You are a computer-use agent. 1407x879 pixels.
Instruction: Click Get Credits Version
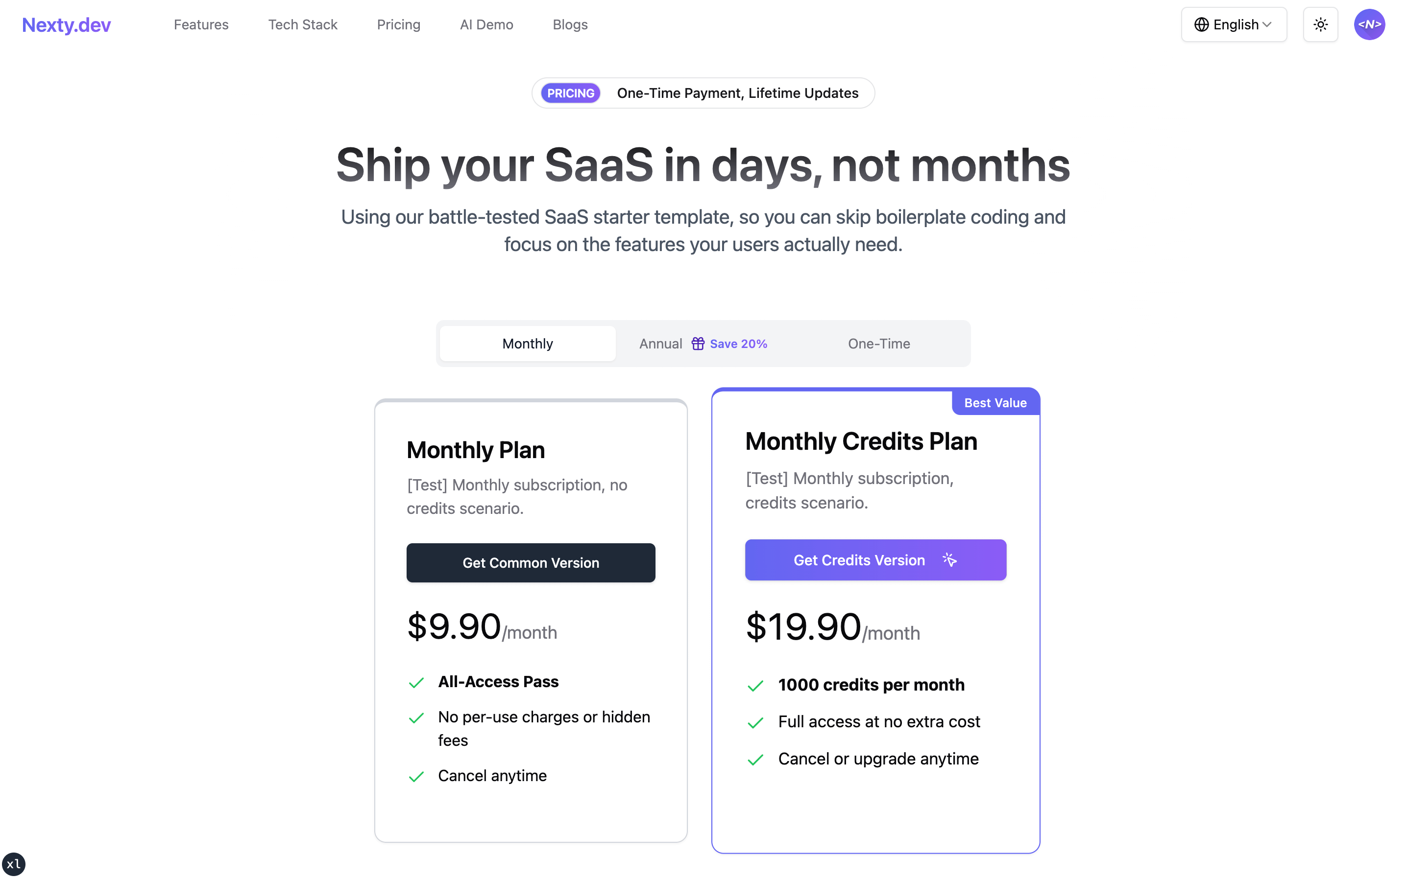pyautogui.click(x=875, y=560)
